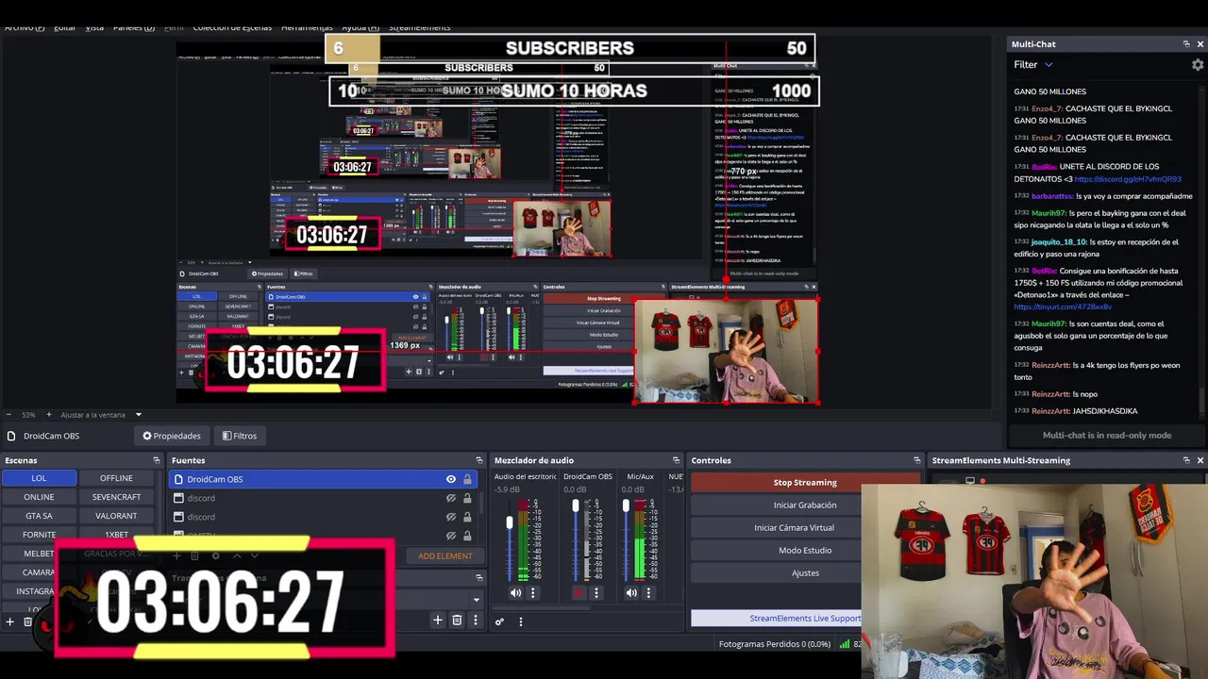Open Mic/Aux mixer options menu
Viewport: 1208px width, 679px height.
(648, 593)
